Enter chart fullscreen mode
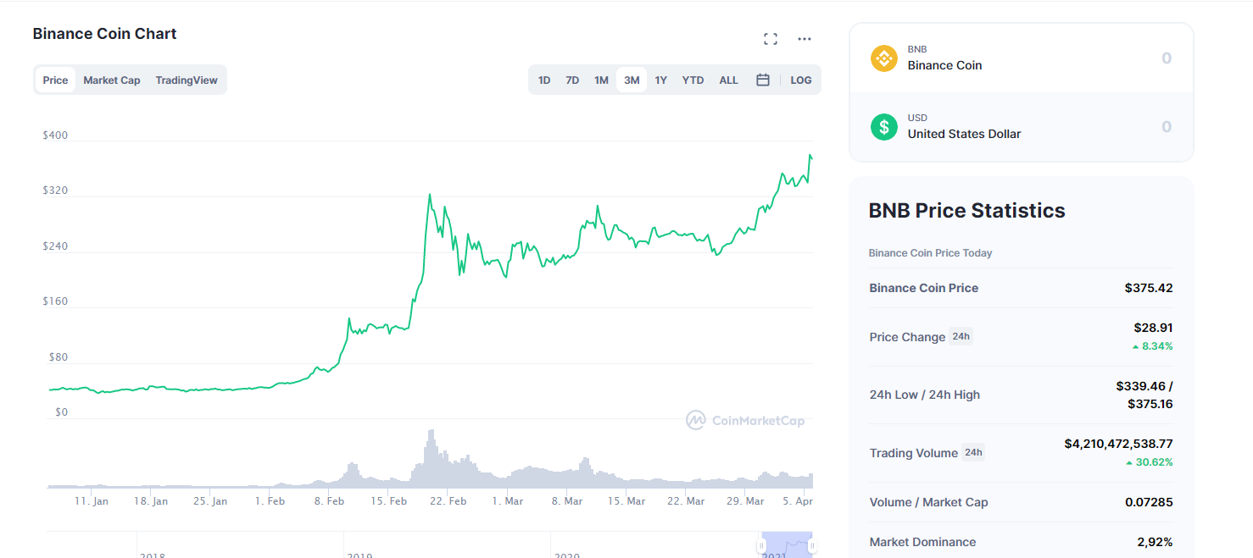This screenshot has height=558, width=1253. pyautogui.click(x=770, y=39)
